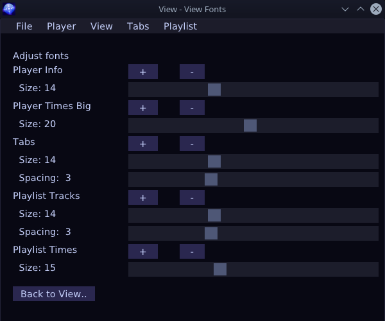The image size is (385, 321).
Task: Increase Playlist Times font size
Action: (x=143, y=252)
